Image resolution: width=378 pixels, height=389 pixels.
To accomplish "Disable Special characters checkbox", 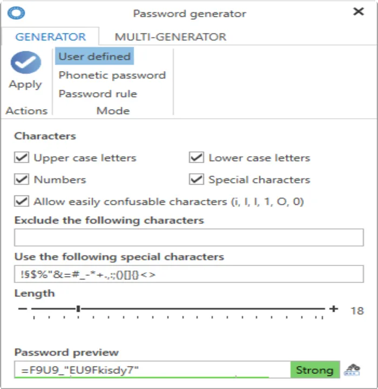I will coord(197,179).
